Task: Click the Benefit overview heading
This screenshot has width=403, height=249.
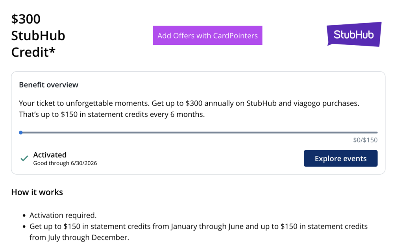Action: pos(48,85)
